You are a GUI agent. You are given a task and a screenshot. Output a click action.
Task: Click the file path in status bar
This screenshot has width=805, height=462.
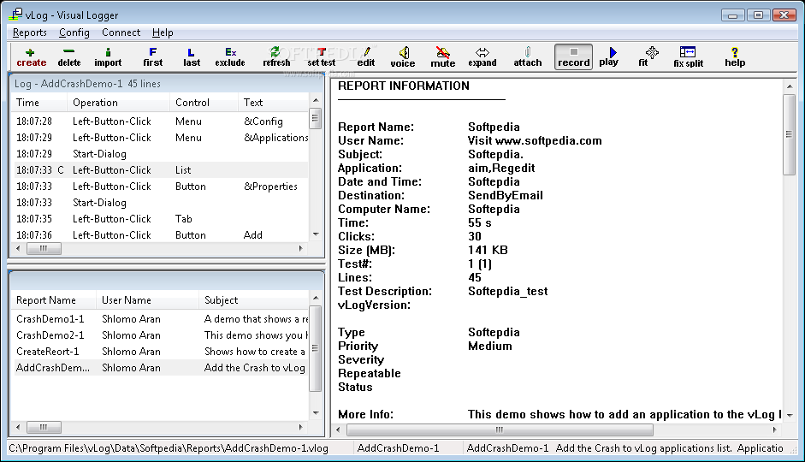tap(169, 448)
